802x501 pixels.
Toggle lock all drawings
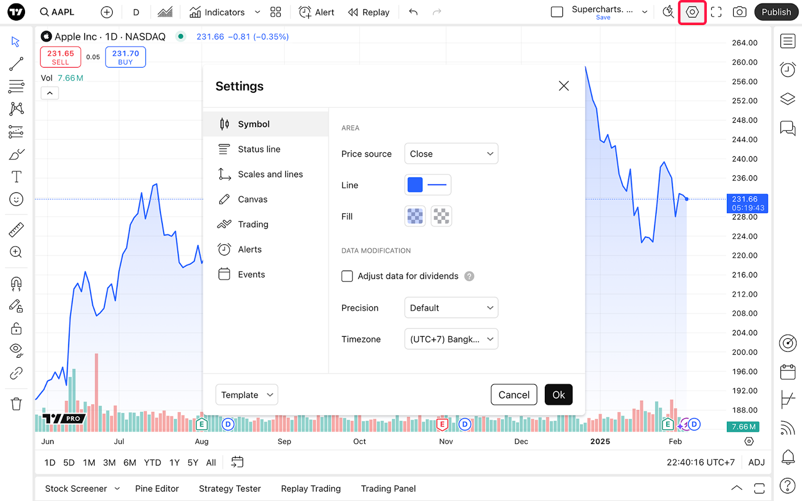[x=16, y=329]
